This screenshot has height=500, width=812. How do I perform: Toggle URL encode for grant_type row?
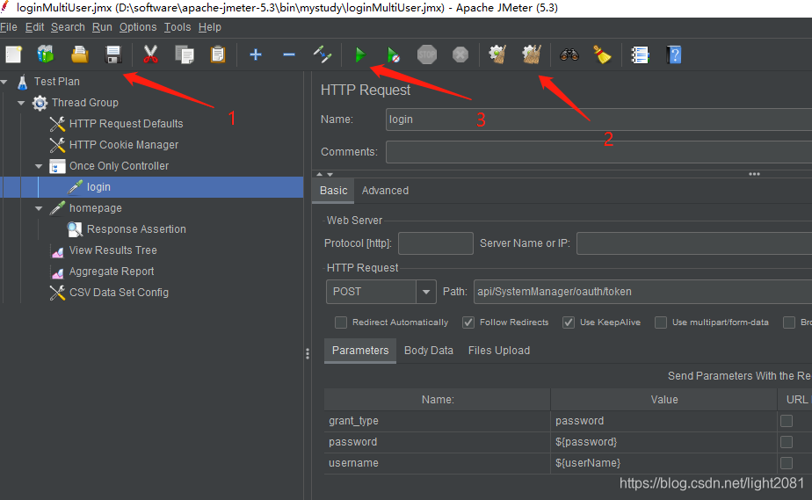(787, 421)
